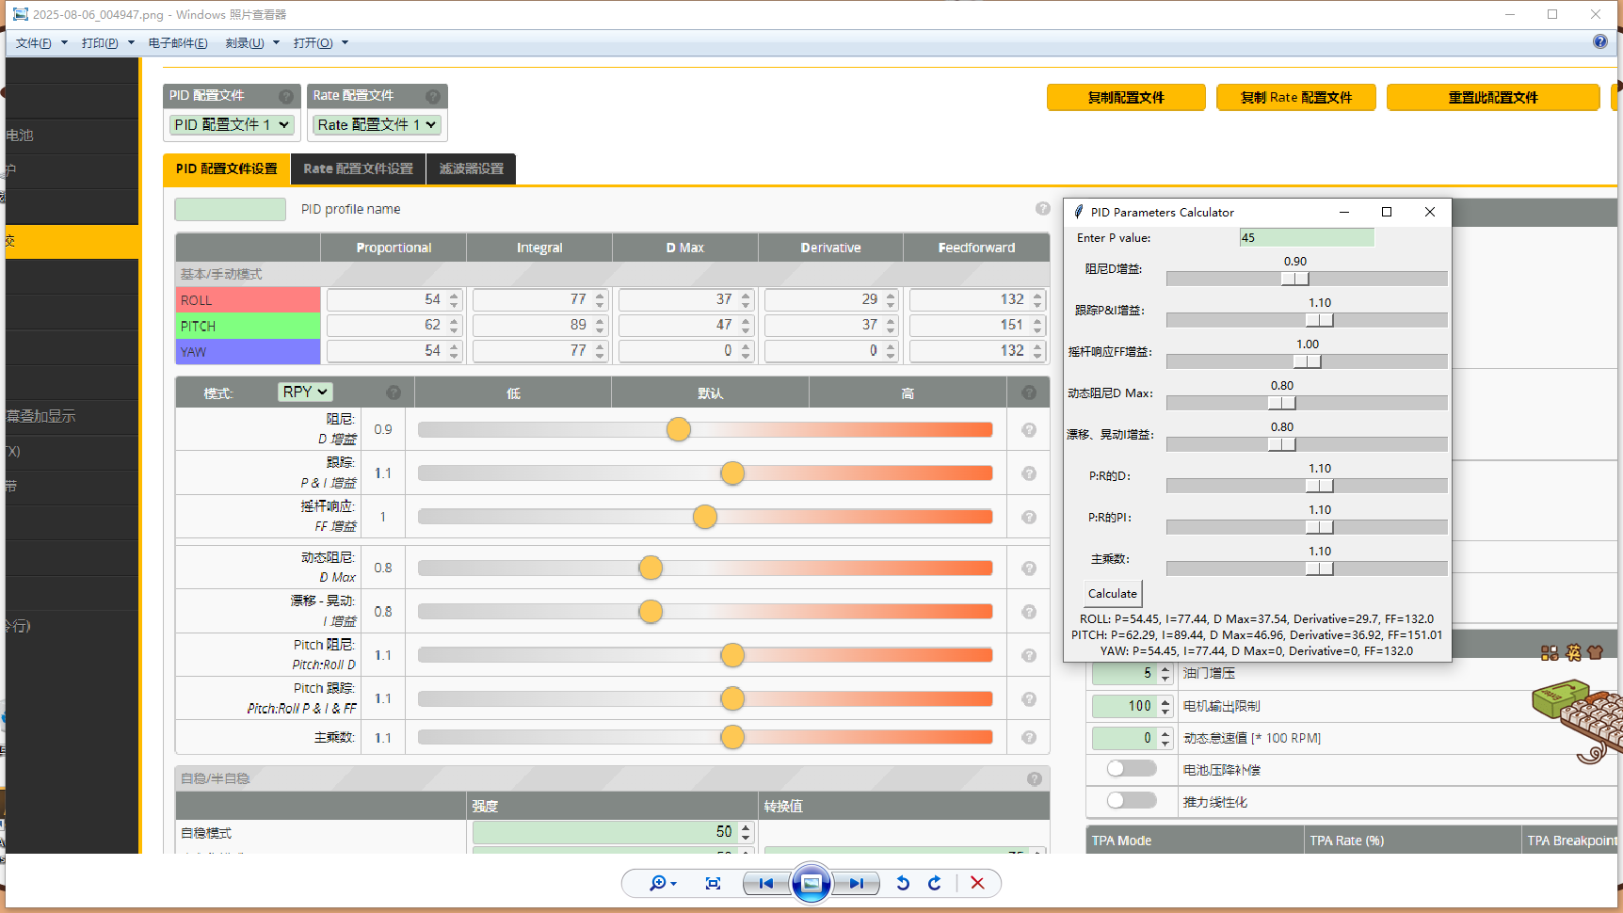1623x913 pixels.
Task: Start the slideshow with the center round button
Action: point(811,883)
